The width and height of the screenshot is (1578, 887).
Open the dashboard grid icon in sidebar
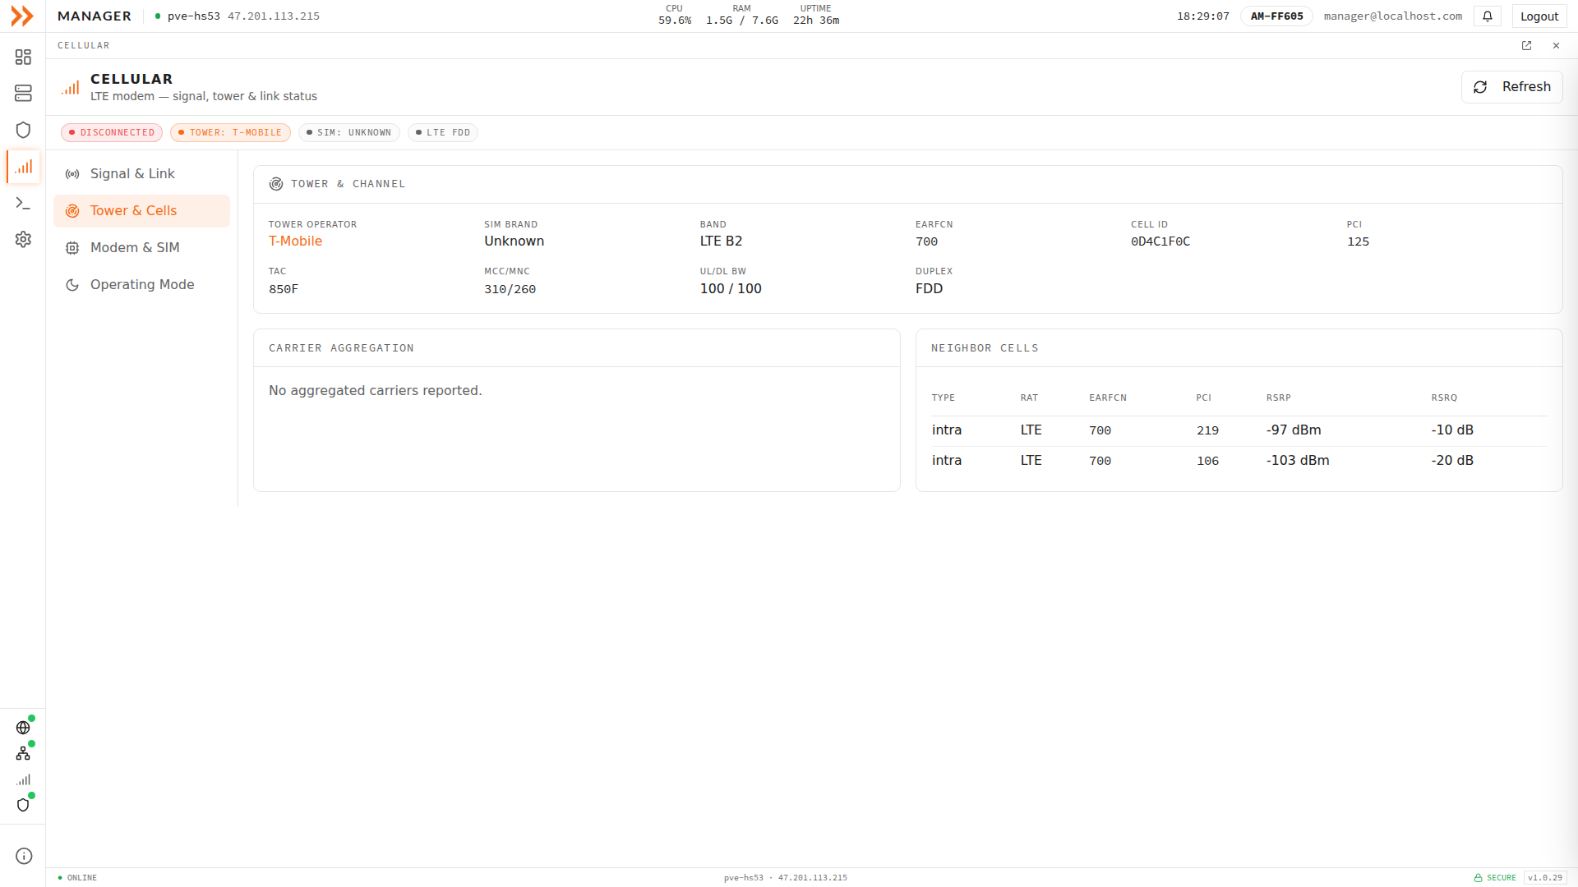pos(23,57)
